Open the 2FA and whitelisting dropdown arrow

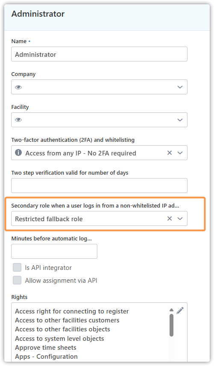(x=180, y=153)
